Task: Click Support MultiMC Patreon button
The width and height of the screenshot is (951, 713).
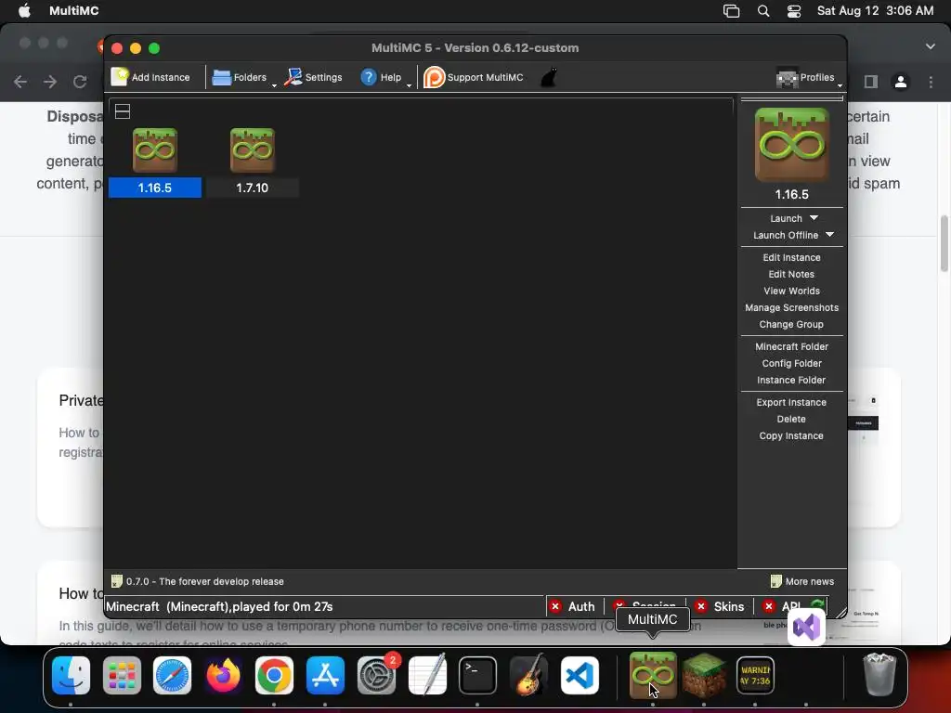Action: pos(474,77)
